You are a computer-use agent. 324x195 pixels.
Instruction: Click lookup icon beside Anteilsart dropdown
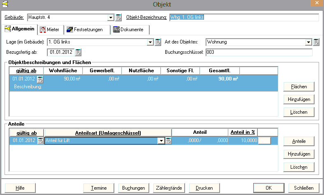[x=168, y=141]
